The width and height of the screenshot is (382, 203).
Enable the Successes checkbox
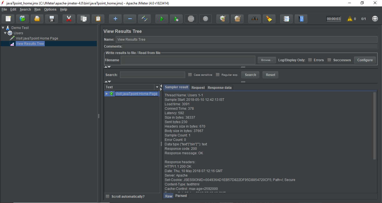[x=329, y=60]
